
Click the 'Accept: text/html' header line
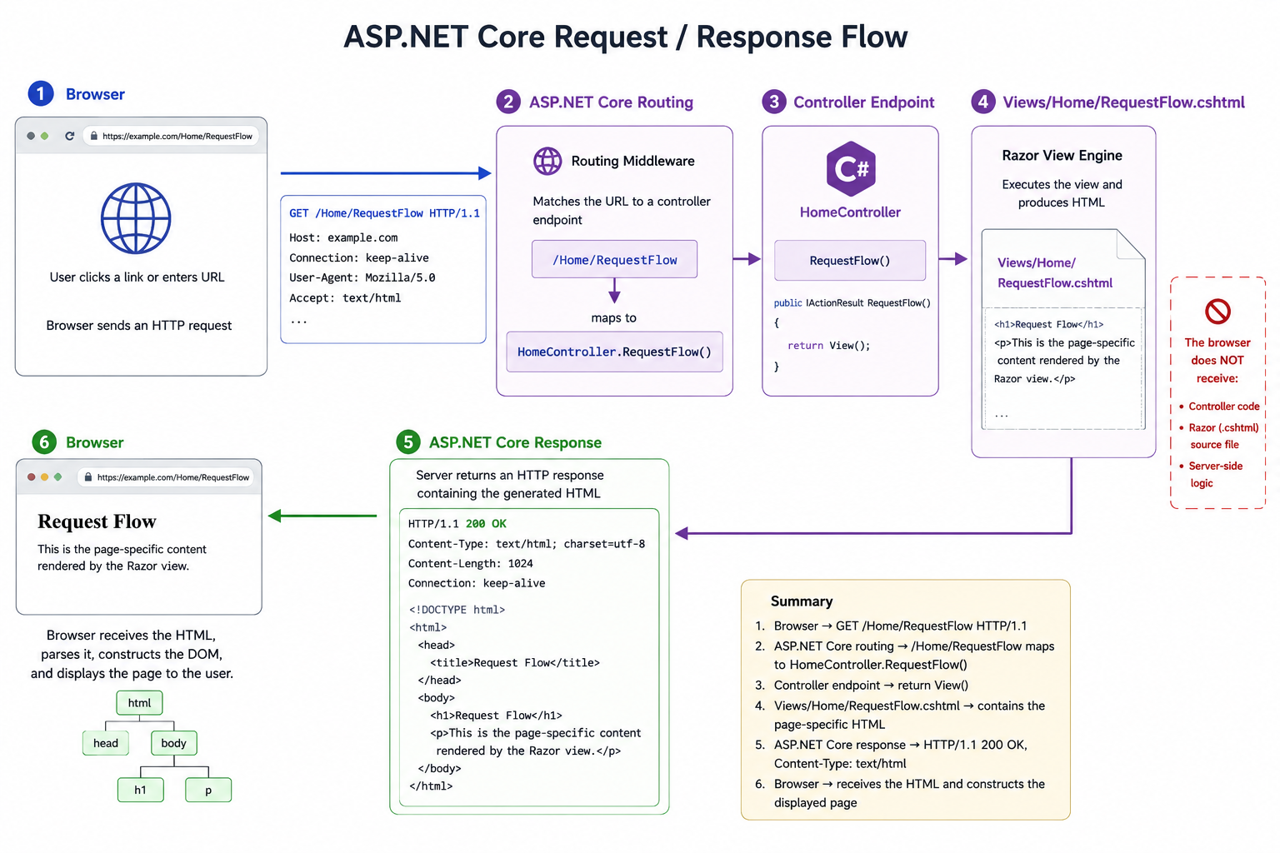point(345,298)
